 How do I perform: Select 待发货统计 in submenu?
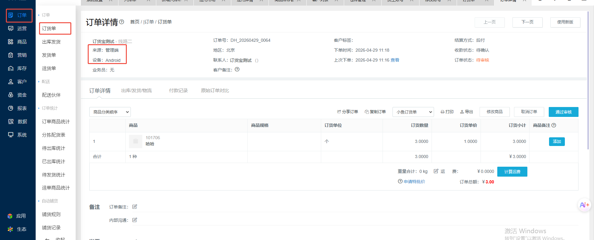coord(54,175)
